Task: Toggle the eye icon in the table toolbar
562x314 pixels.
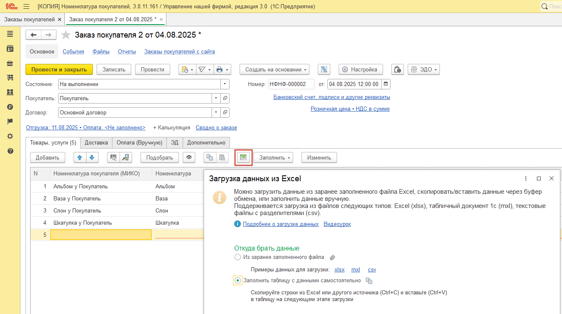Action: 189,157
